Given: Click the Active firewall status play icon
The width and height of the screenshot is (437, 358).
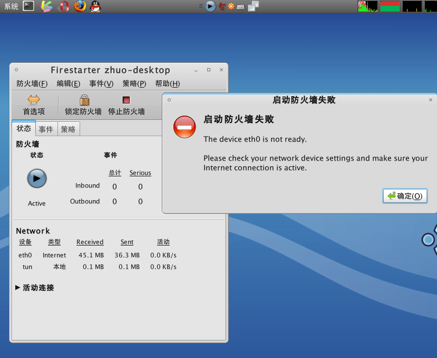Looking at the screenshot, I should pos(37,178).
